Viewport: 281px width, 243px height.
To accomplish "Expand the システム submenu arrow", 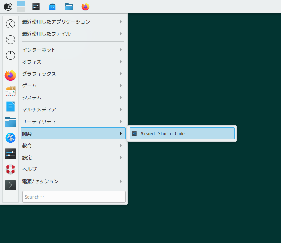I will 121,98.
